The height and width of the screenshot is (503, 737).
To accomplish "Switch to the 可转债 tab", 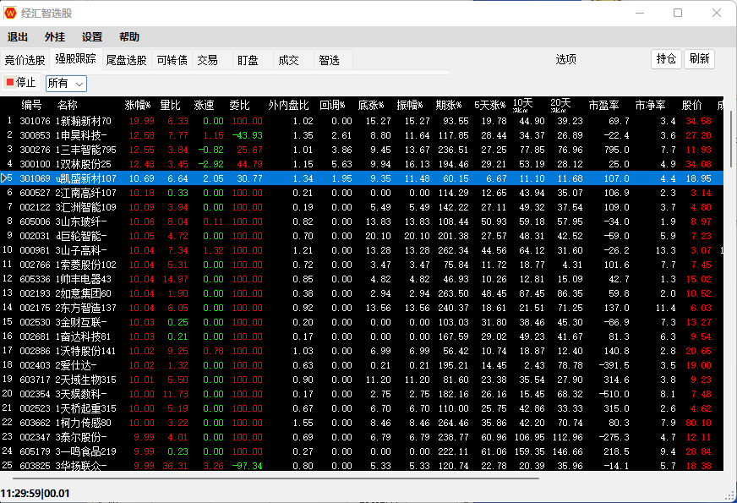I will 172,60.
